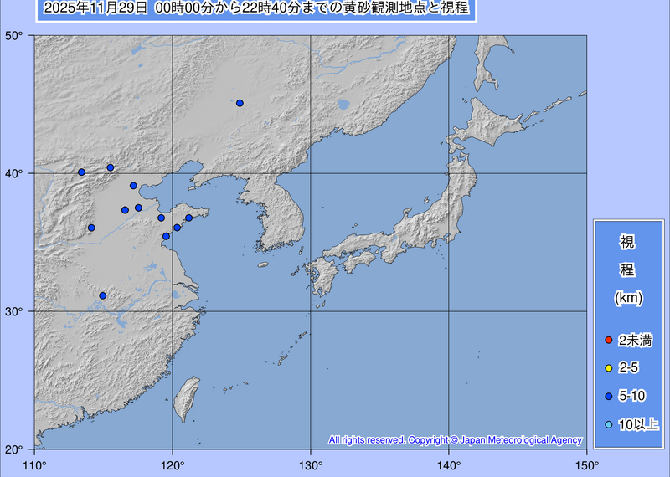
Task: Click the 110° longitude axis label
Action: tap(34, 465)
